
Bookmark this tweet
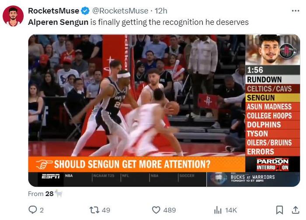(x=279, y=210)
